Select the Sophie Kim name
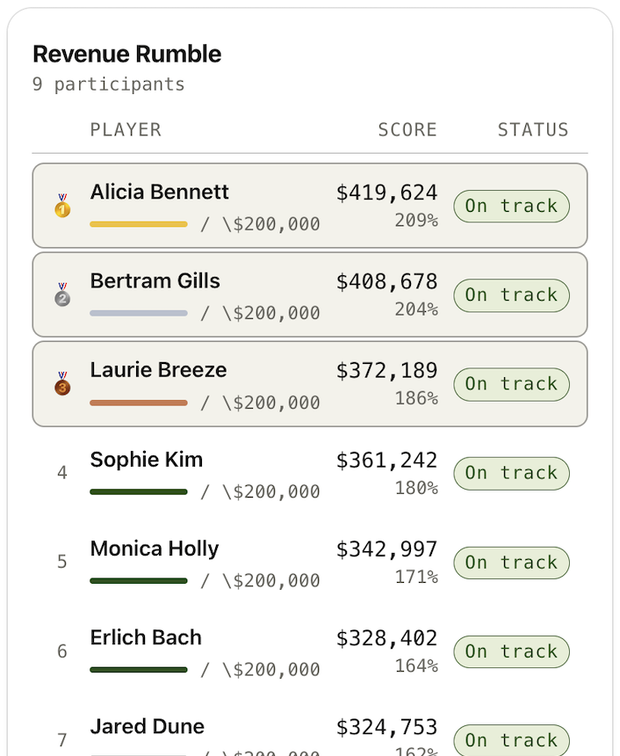This screenshot has width=620, height=756. pos(147,459)
